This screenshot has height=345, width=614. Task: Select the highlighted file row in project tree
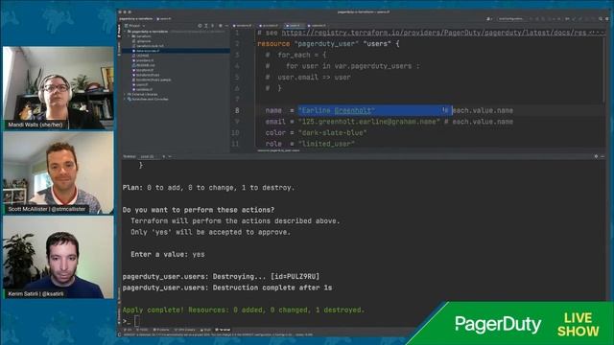(176, 51)
